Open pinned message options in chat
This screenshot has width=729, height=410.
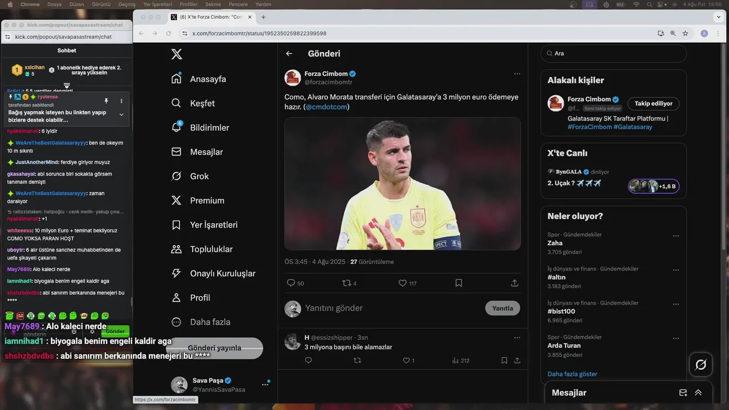click(121, 101)
